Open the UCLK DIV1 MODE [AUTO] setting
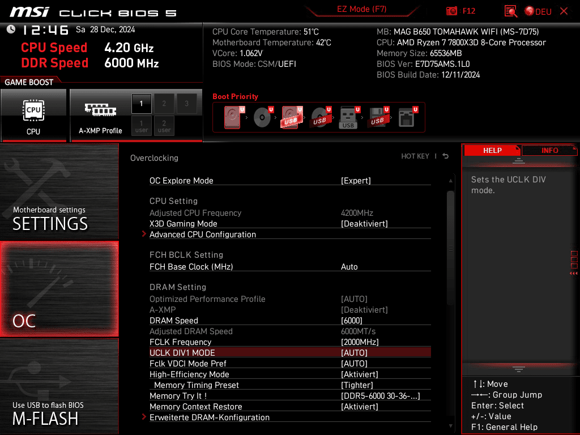The width and height of the screenshot is (580, 435). point(290,352)
